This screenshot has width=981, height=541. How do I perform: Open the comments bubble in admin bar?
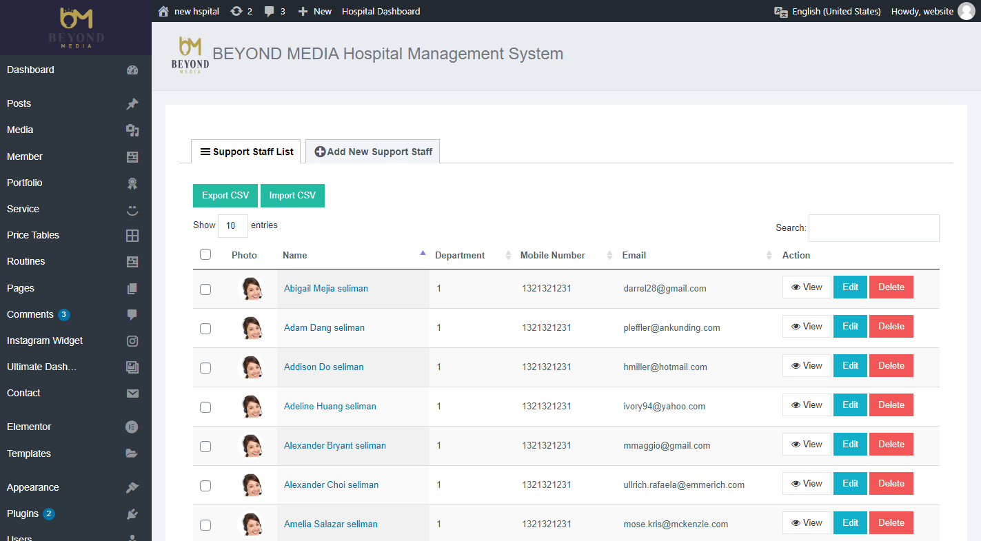[270, 11]
